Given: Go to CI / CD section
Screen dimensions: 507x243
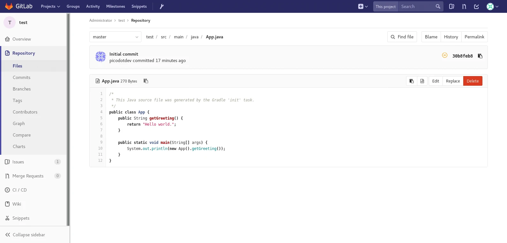Looking at the screenshot, I should point(19,190).
